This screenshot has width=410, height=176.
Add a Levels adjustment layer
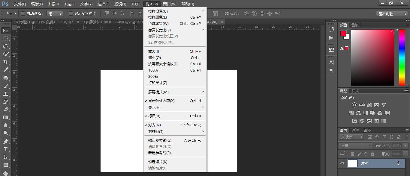[362, 105]
